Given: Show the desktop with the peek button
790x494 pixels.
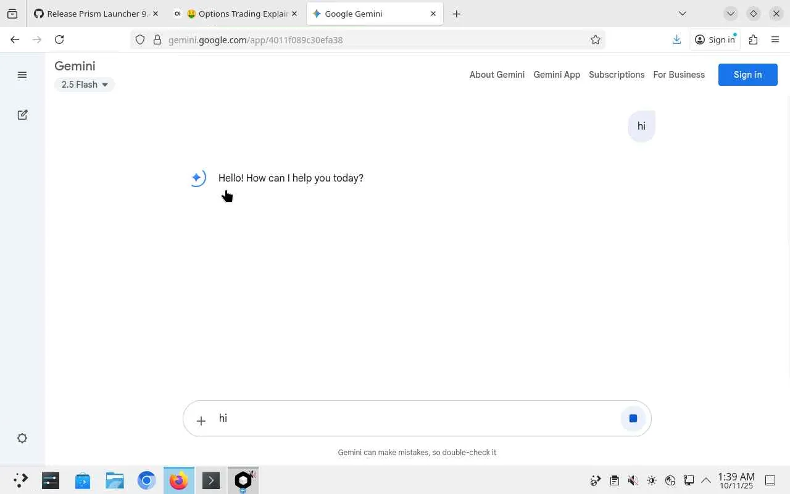Looking at the screenshot, I should pos(770,480).
